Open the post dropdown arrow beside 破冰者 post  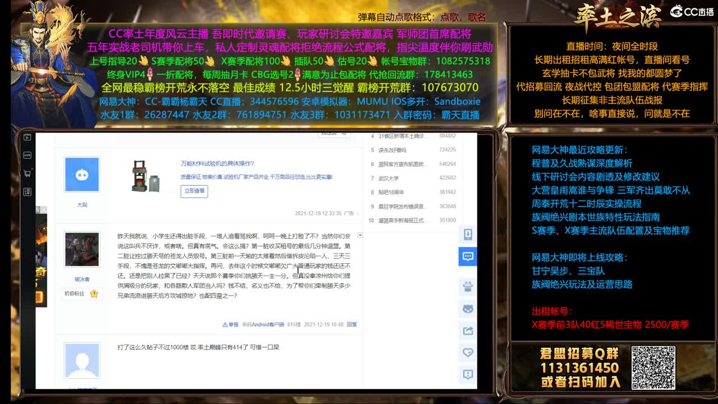[x=360, y=235]
